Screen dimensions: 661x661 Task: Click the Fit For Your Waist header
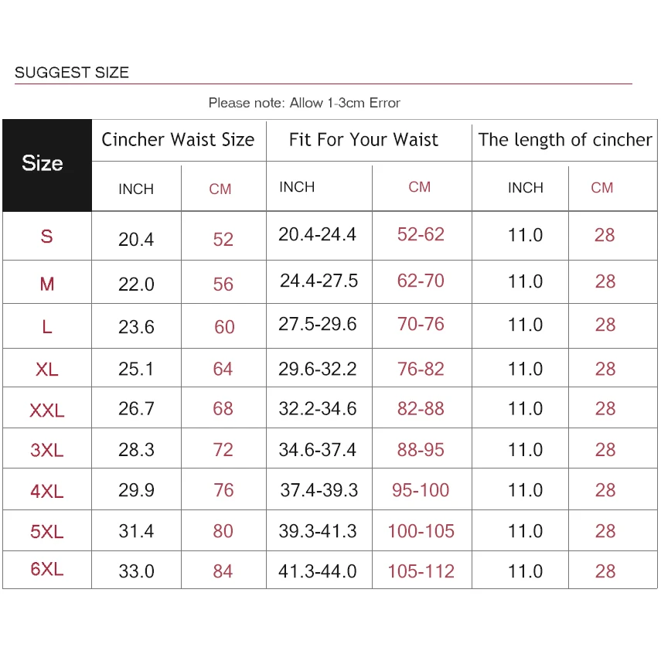(x=363, y=140)
